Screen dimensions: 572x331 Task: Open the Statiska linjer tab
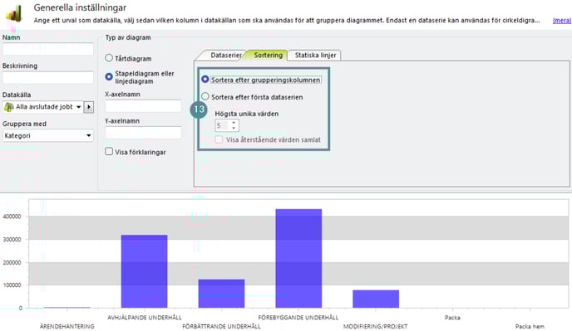[315, 56]
